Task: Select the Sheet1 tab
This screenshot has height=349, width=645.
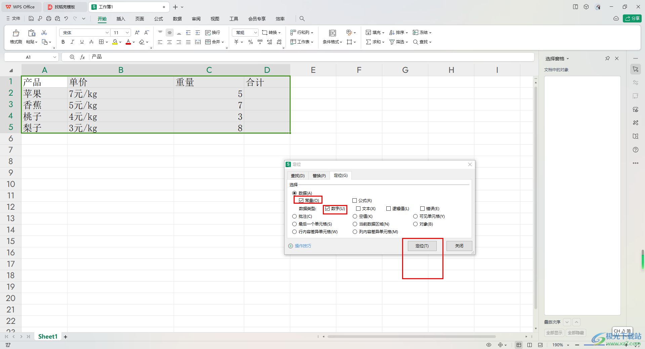Action: coord(48,337)
